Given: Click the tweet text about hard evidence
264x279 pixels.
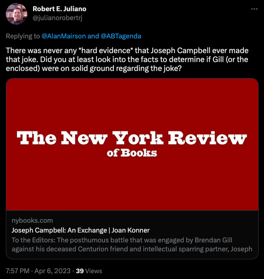Looking at the screenshot, I should point(127,59).
